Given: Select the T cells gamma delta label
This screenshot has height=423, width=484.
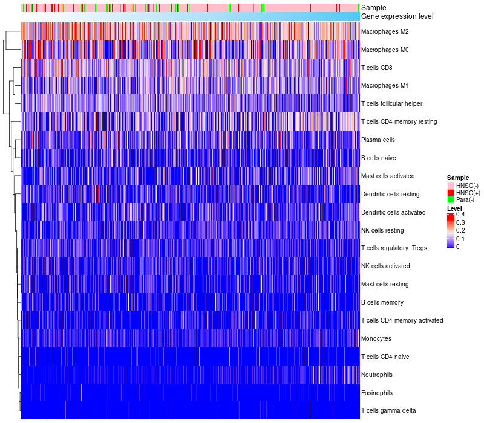Looking at the screenshot, I should coord(388,411).
